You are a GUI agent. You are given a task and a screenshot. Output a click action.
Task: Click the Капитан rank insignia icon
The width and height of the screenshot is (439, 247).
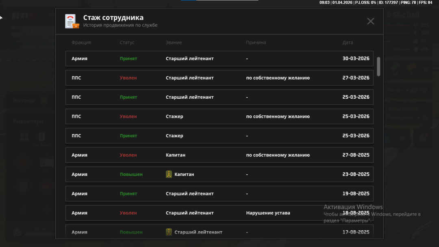click(169, 174)
